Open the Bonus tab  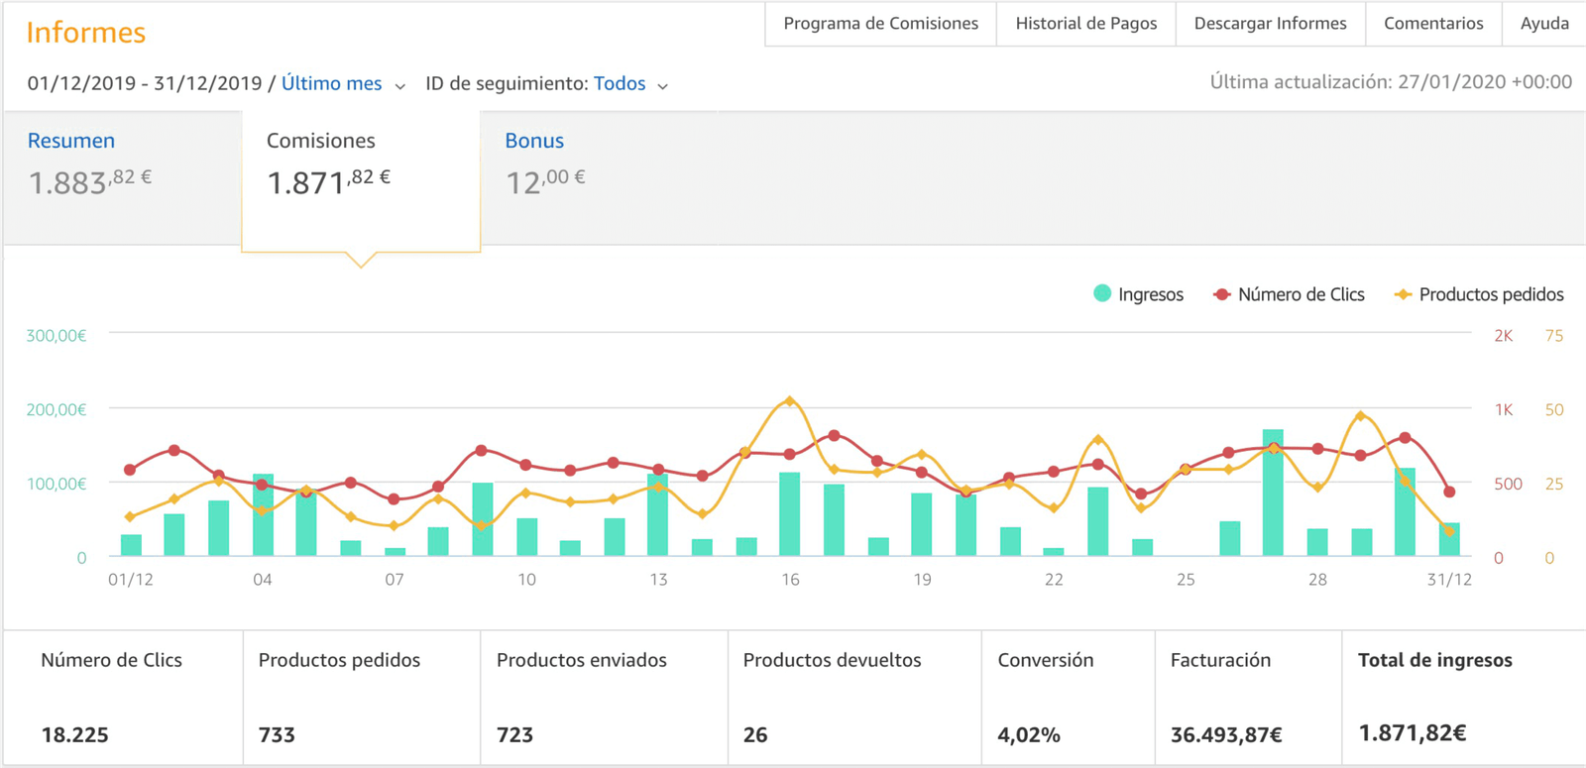coord(534,141)
